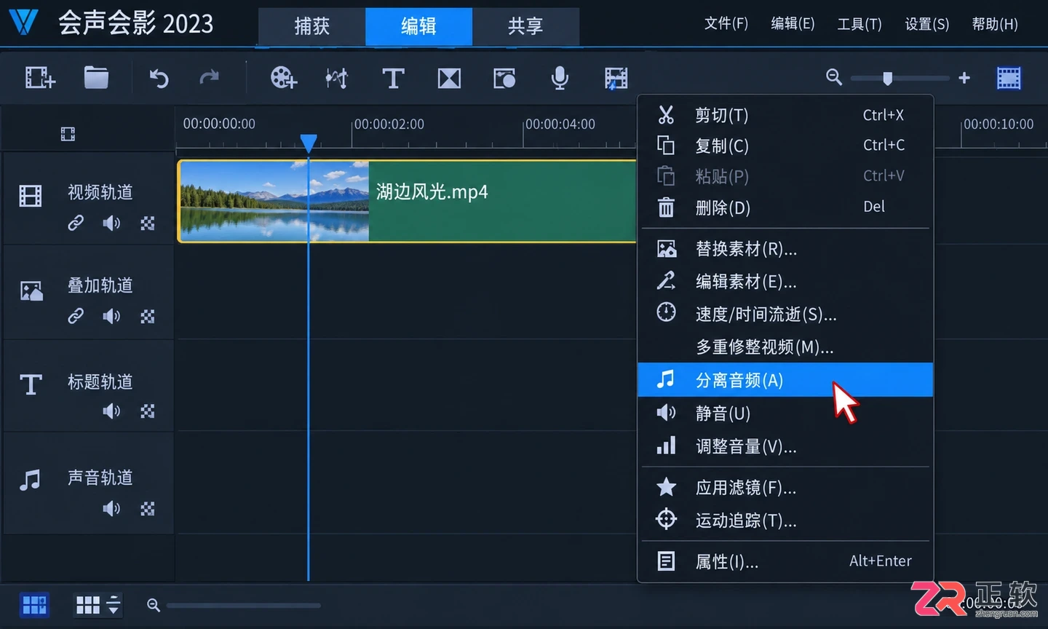
Task: Toggle transparency on 视频轨道
Action: [148, 223]
